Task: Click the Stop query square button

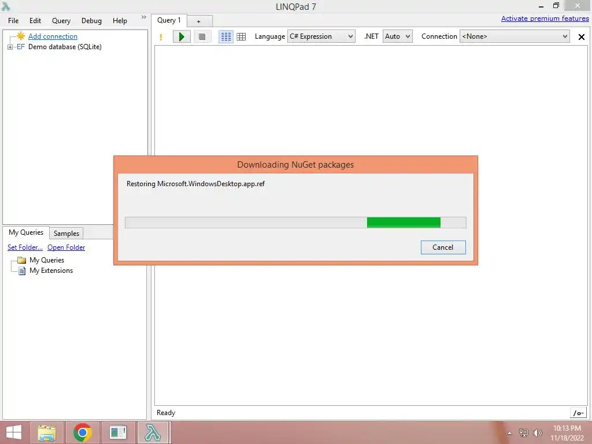Action: tap(202, 36)
